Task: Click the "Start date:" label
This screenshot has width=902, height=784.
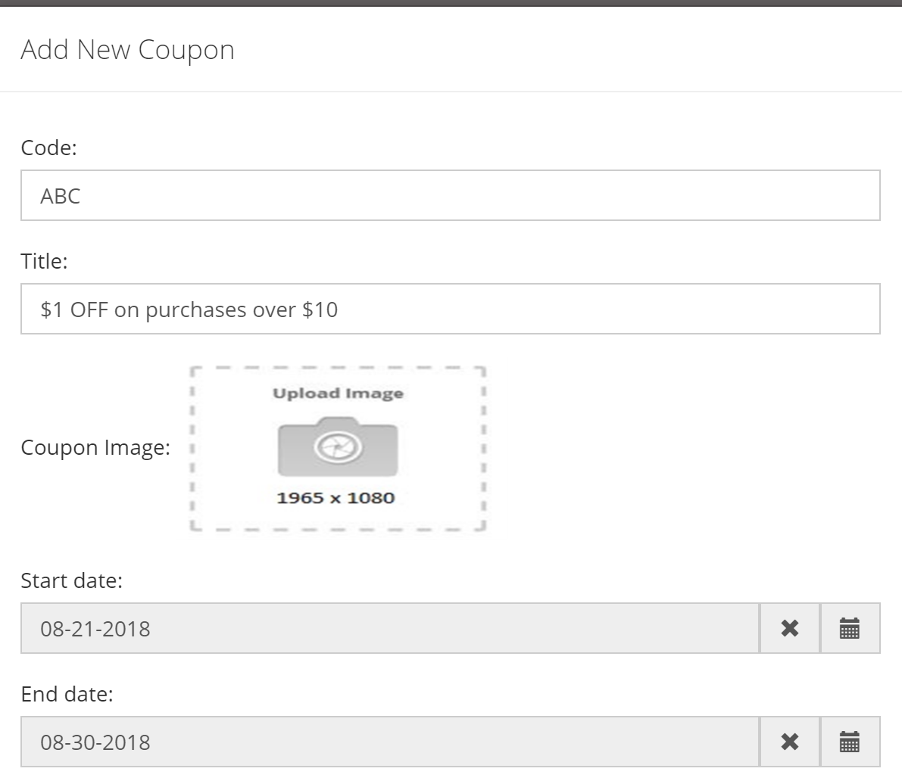Action: point(71,580)
